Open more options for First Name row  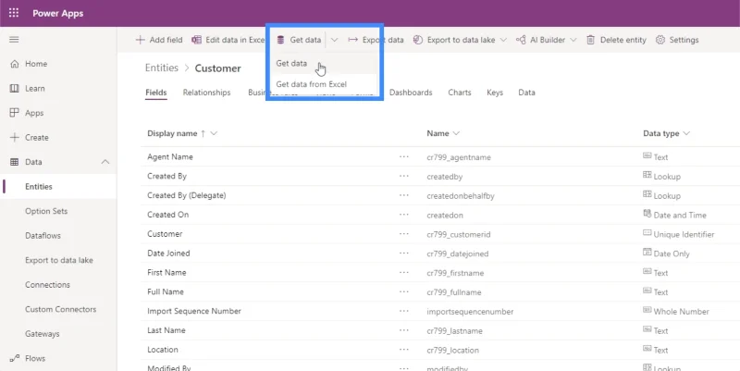404,273
